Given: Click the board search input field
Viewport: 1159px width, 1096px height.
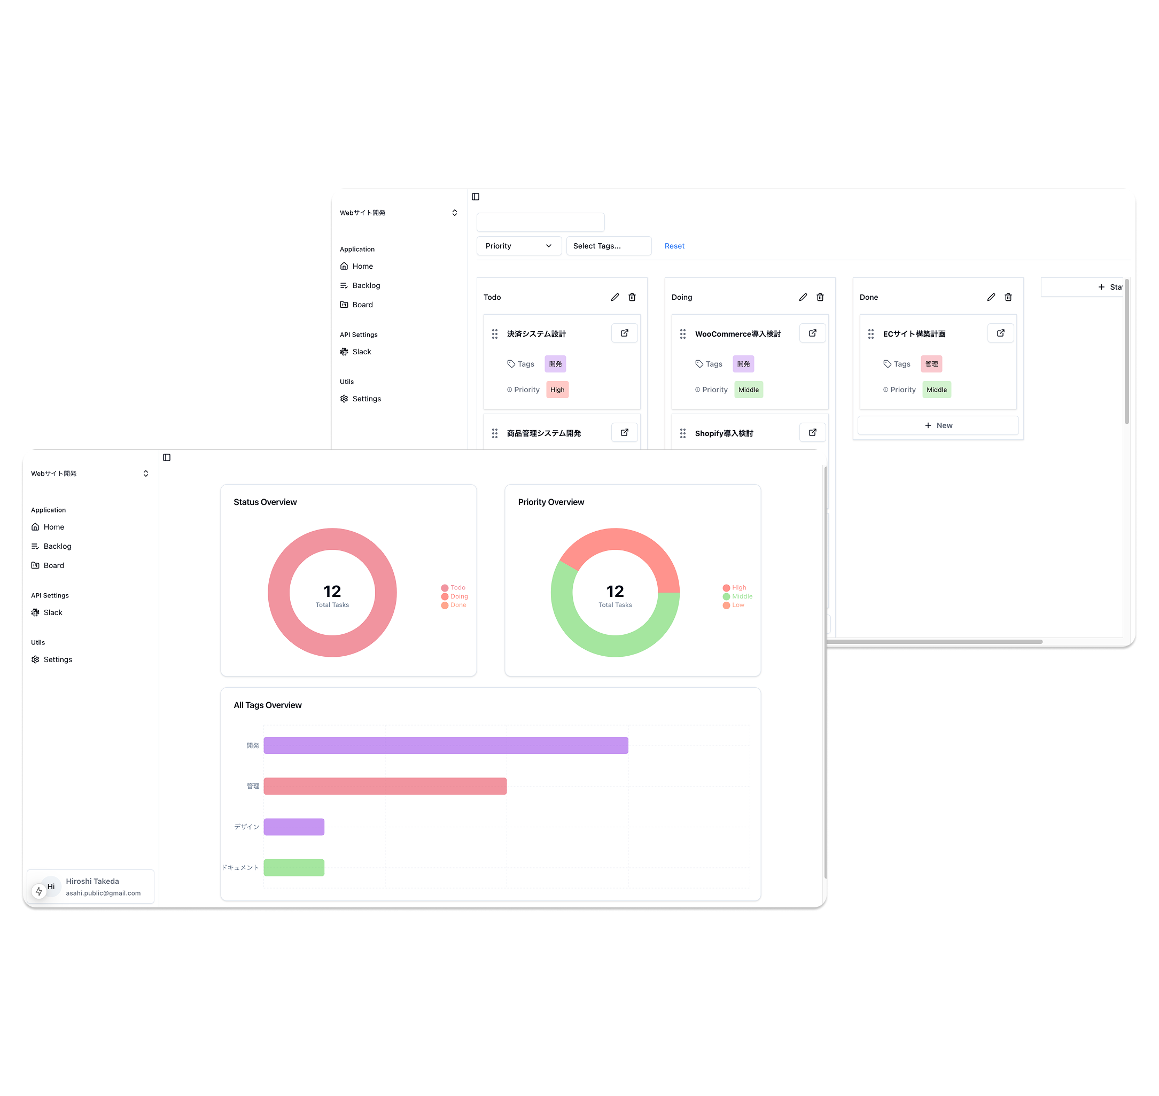Looking at the screenshot, I should pyautogui.click(x=540, y=222).
